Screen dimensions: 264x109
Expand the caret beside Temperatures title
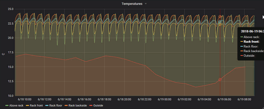pyautogui.click(x=146, y=4)
